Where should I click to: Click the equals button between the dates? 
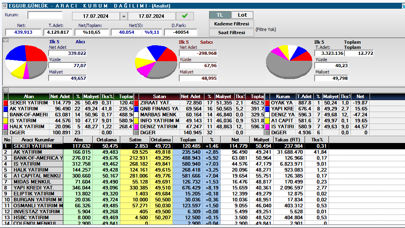[124, 16]
